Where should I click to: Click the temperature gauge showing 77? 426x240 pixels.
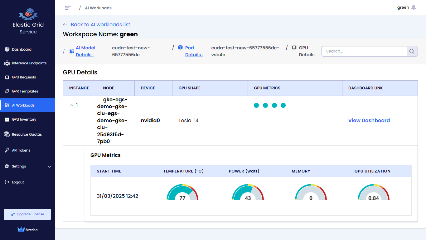[182, 193]
